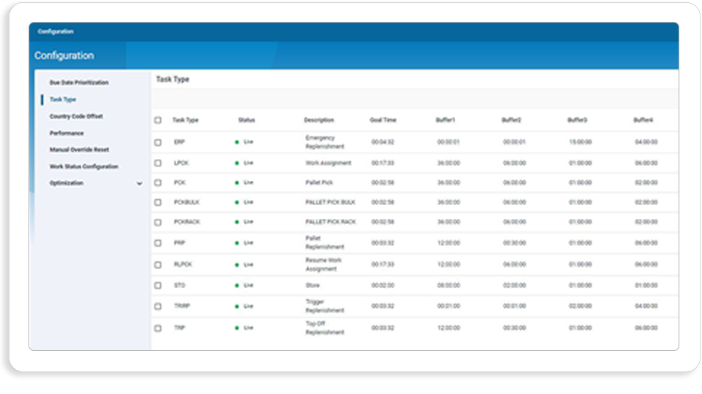Click the green status dot for ERP
Viewport: 702px width, 394px height.
(237, 142)
